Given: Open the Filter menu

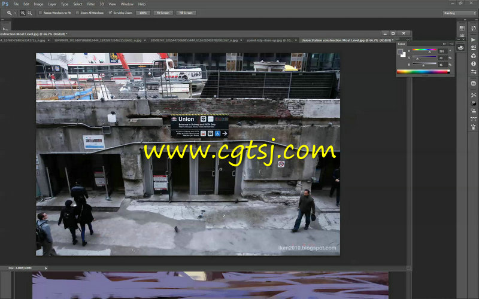Looking at the screenshot, I should pyautogui.click(x=91, y=4).
